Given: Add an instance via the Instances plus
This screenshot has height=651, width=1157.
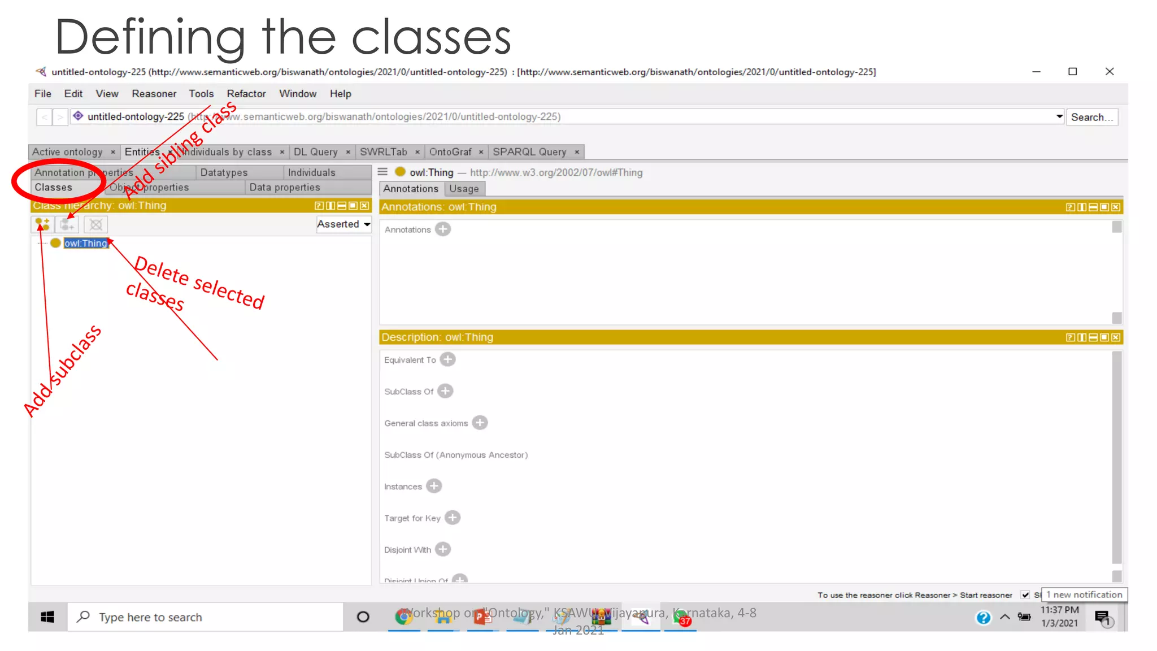Looking at the screenshot, I should (x=434, y=486).
